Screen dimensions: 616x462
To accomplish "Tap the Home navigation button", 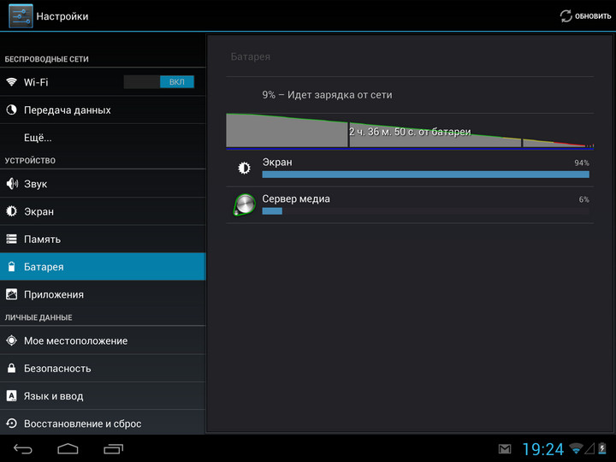I will (68, 448).
